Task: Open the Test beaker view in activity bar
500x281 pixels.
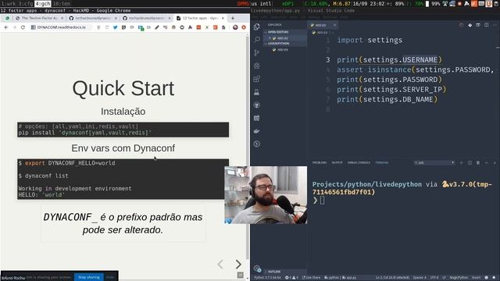Action: [x=257, y=92]
